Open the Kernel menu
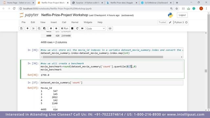This screenshot has height=118, width=210. click(75, 22)
